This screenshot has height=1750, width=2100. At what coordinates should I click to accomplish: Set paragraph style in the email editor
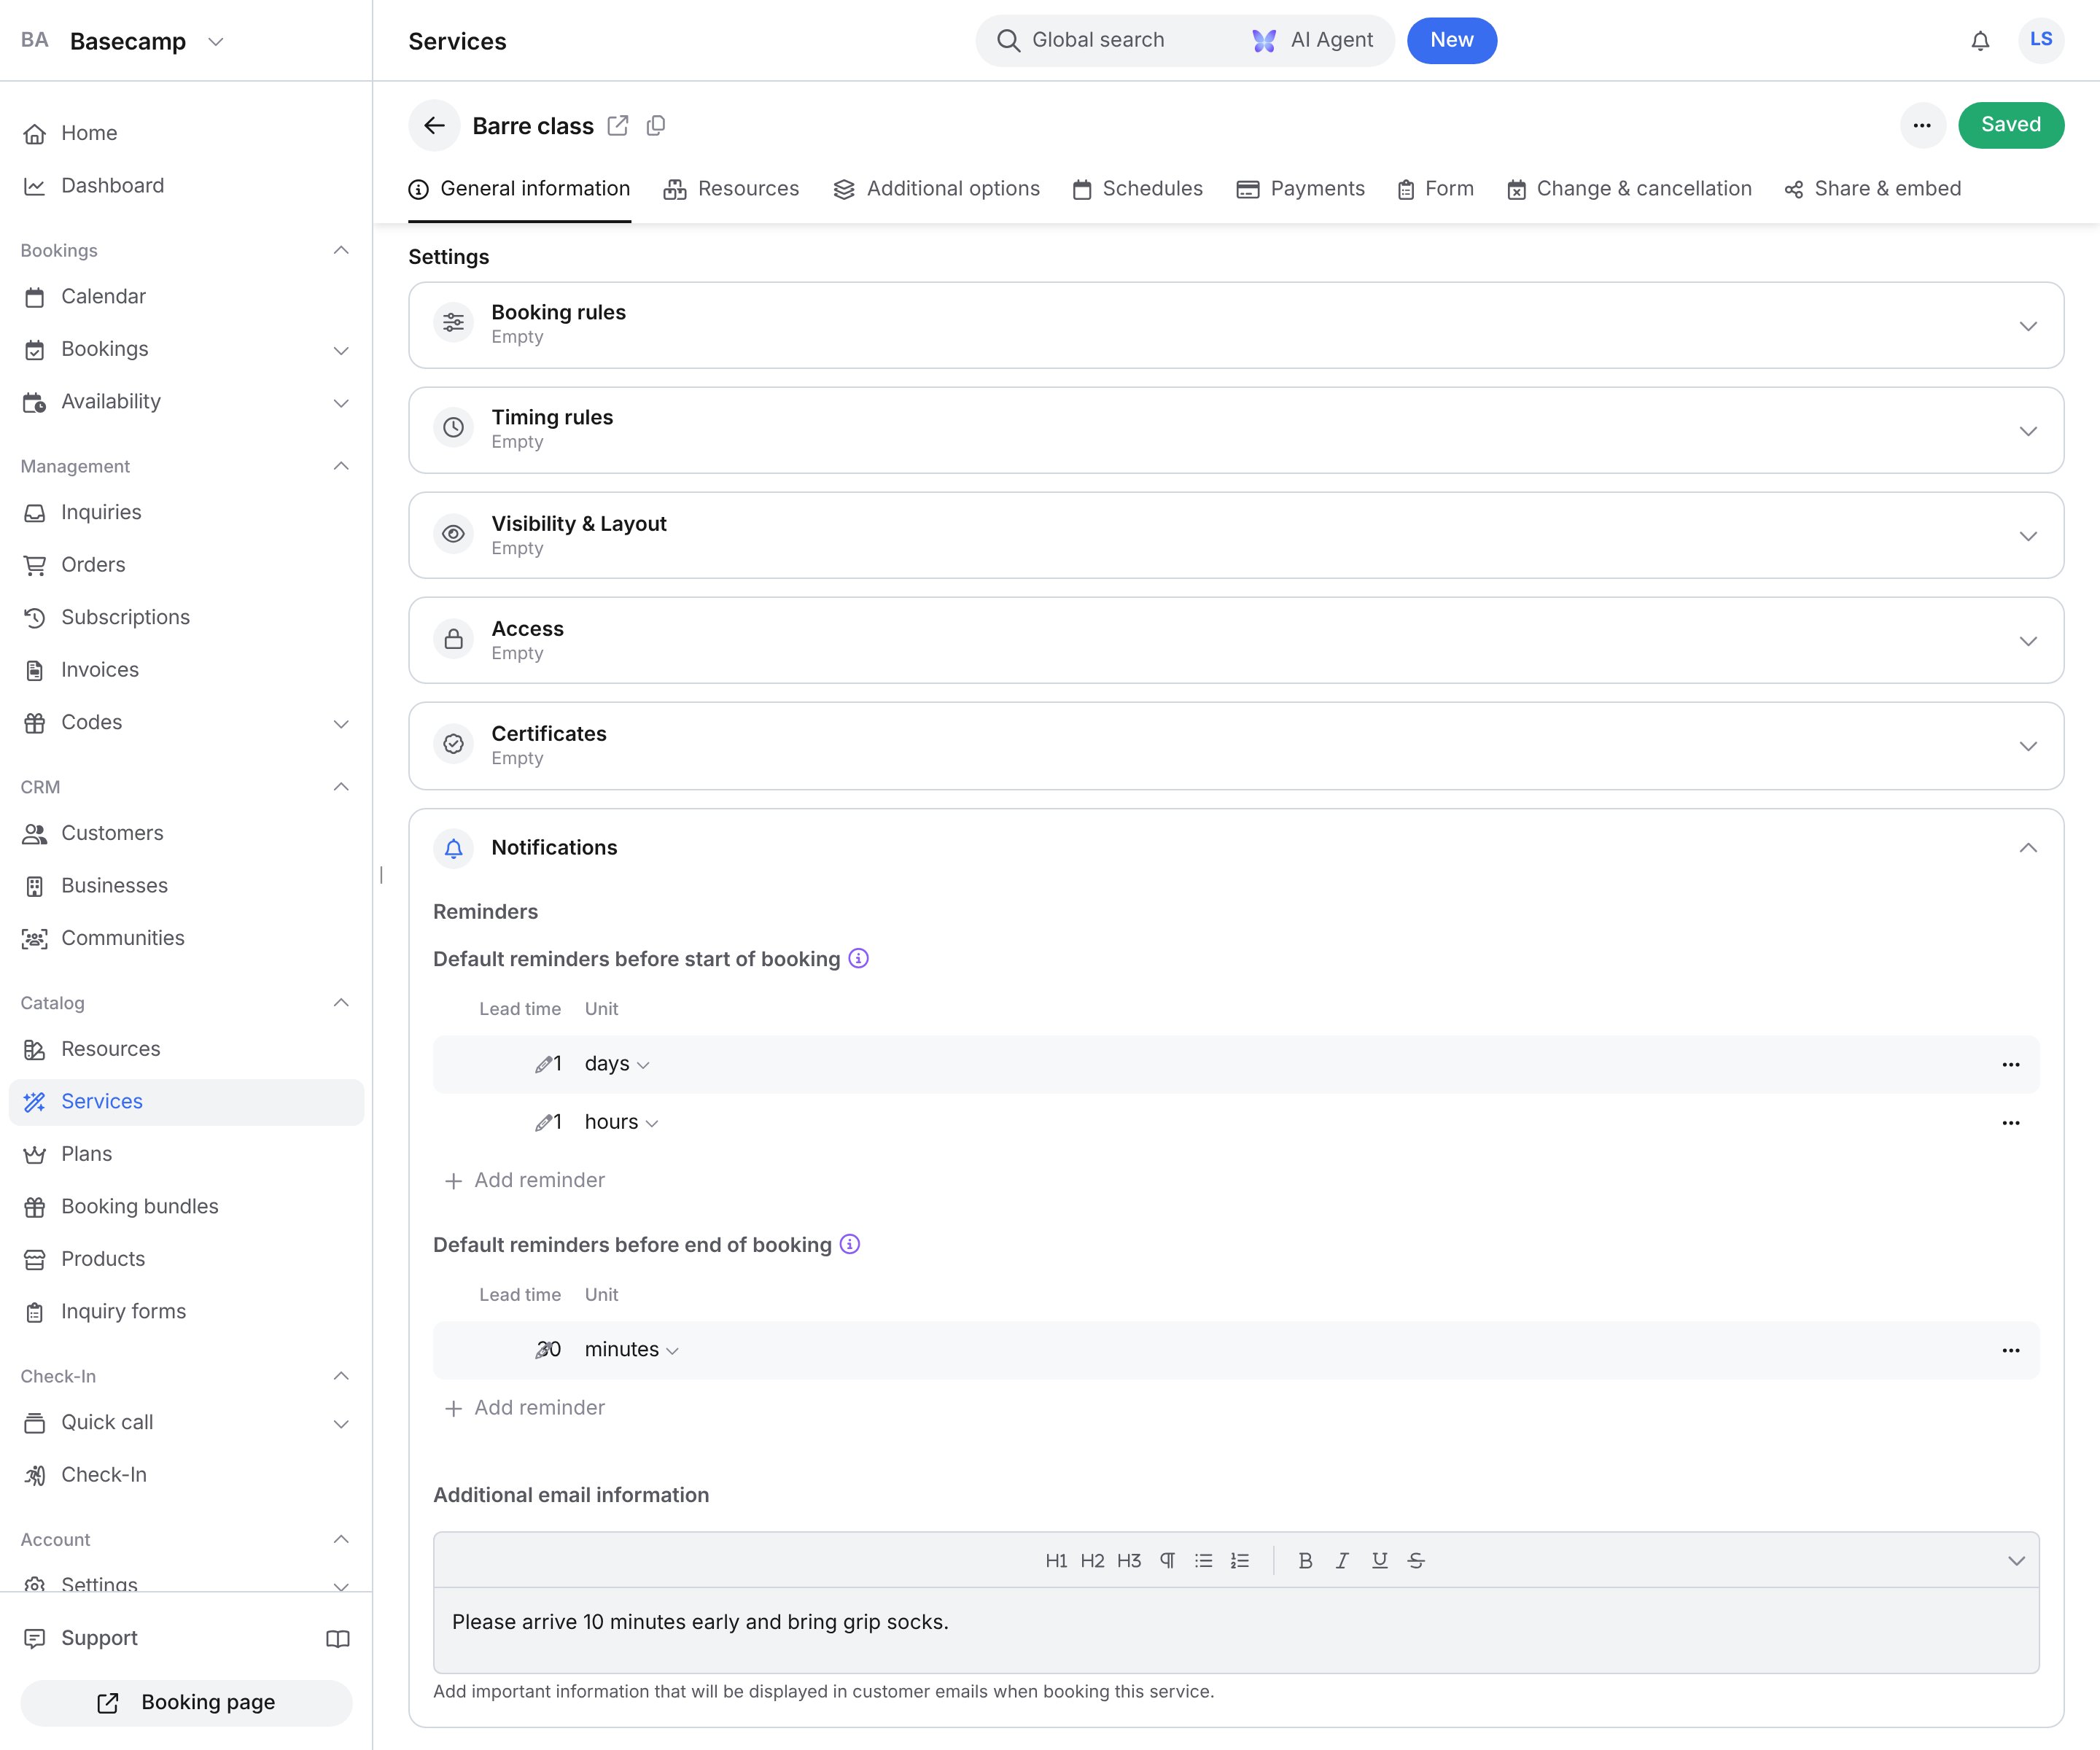1167,1560
